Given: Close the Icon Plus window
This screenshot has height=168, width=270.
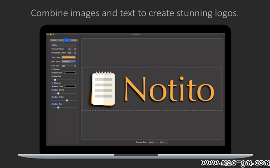Looking at the screenshot, I should click(x=48, y=34).
